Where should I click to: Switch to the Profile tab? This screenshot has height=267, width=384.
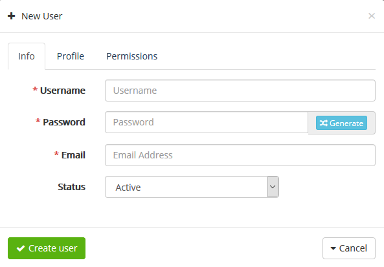click(x=71, y=56)
